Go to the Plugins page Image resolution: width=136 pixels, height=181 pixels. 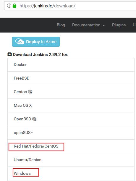click(119, 25)
